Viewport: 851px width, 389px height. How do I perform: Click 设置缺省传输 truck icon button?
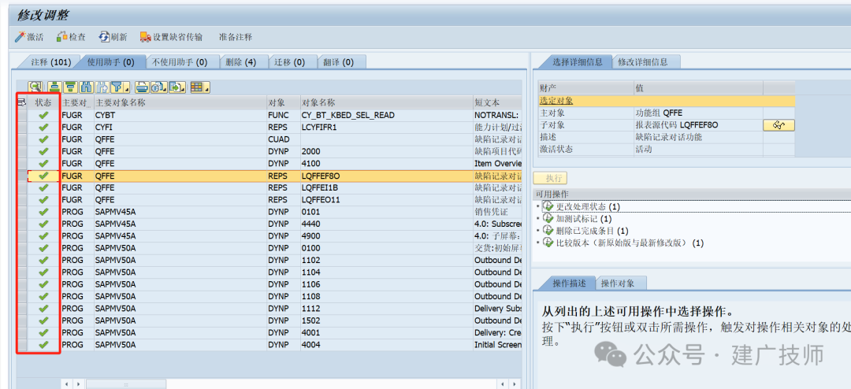pos(171,37)
